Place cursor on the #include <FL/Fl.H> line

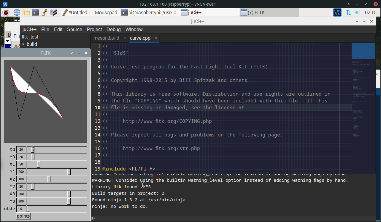click(128, 169)
